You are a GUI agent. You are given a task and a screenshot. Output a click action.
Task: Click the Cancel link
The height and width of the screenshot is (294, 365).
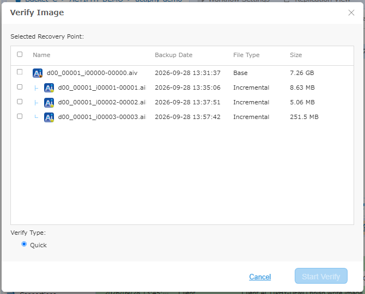coord(260,277)
